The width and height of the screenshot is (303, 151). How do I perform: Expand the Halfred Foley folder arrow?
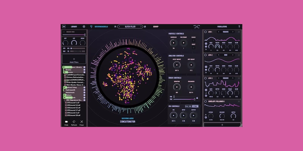pyautogui.click(x=64, y=88)
